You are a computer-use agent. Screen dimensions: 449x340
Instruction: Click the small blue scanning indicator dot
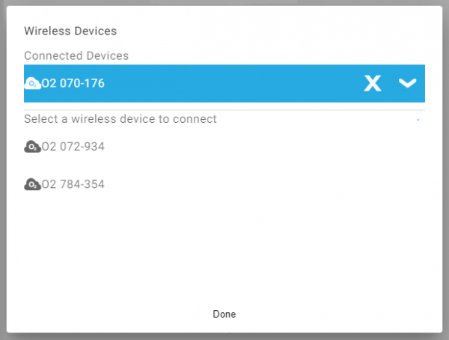418,120
